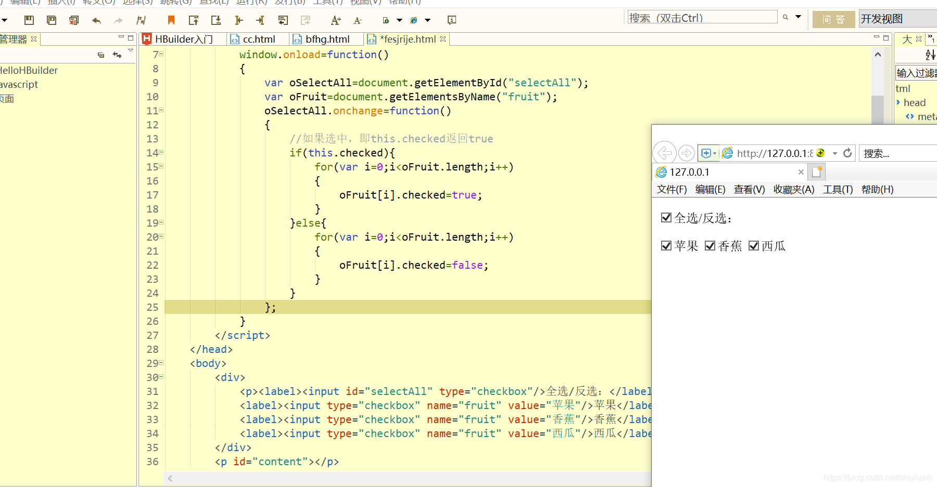Click the IE browser preview icon in toolbar
This screenshot has width=937, height=487.
(x=414, y=20)
